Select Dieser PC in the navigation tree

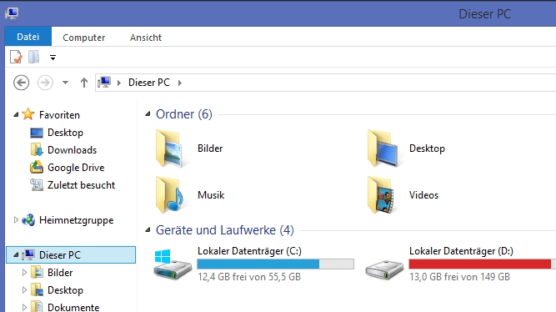(60, 254)
